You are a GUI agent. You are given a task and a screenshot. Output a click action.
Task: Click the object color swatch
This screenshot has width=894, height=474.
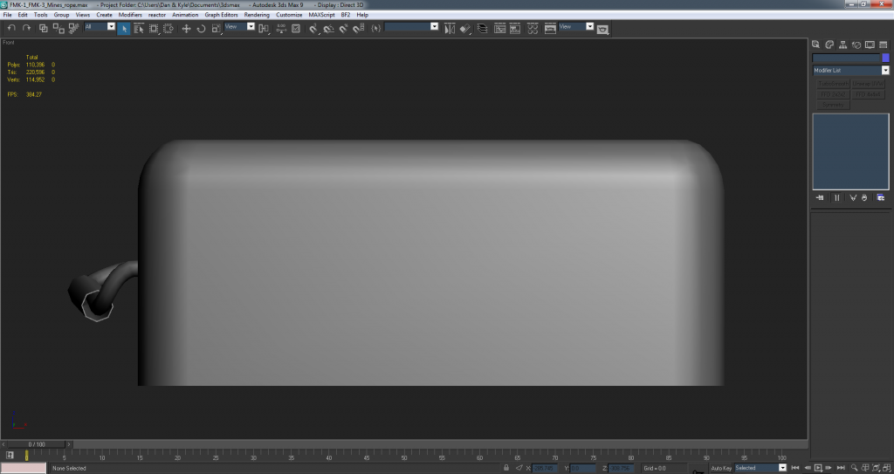tap(885, 58)
